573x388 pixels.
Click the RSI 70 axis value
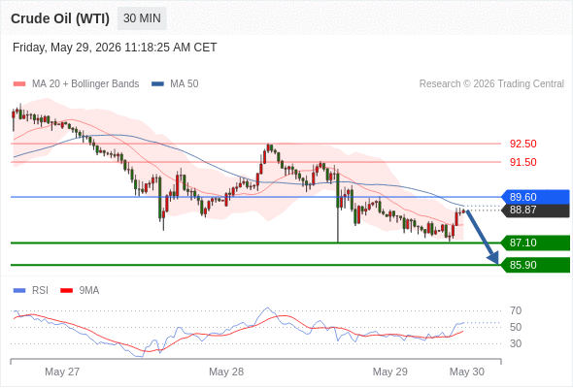[516, 311]
